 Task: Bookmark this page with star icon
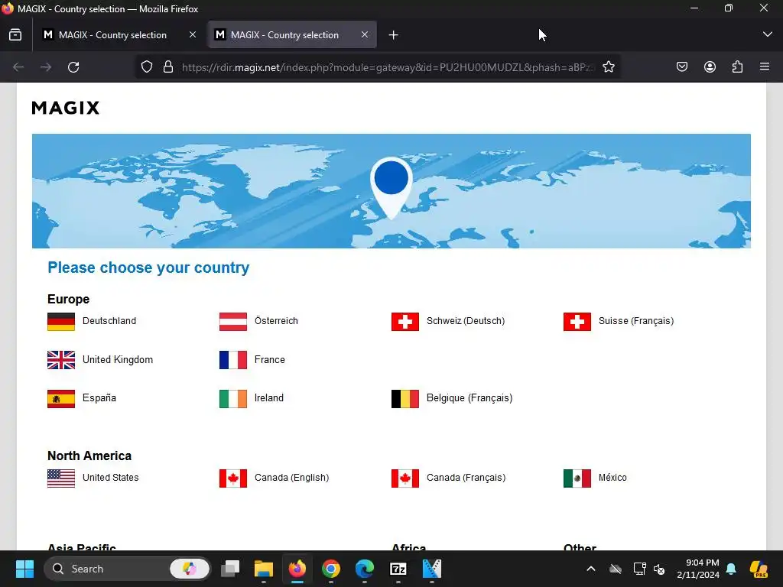pyautogui.click(x=608, y=67)
